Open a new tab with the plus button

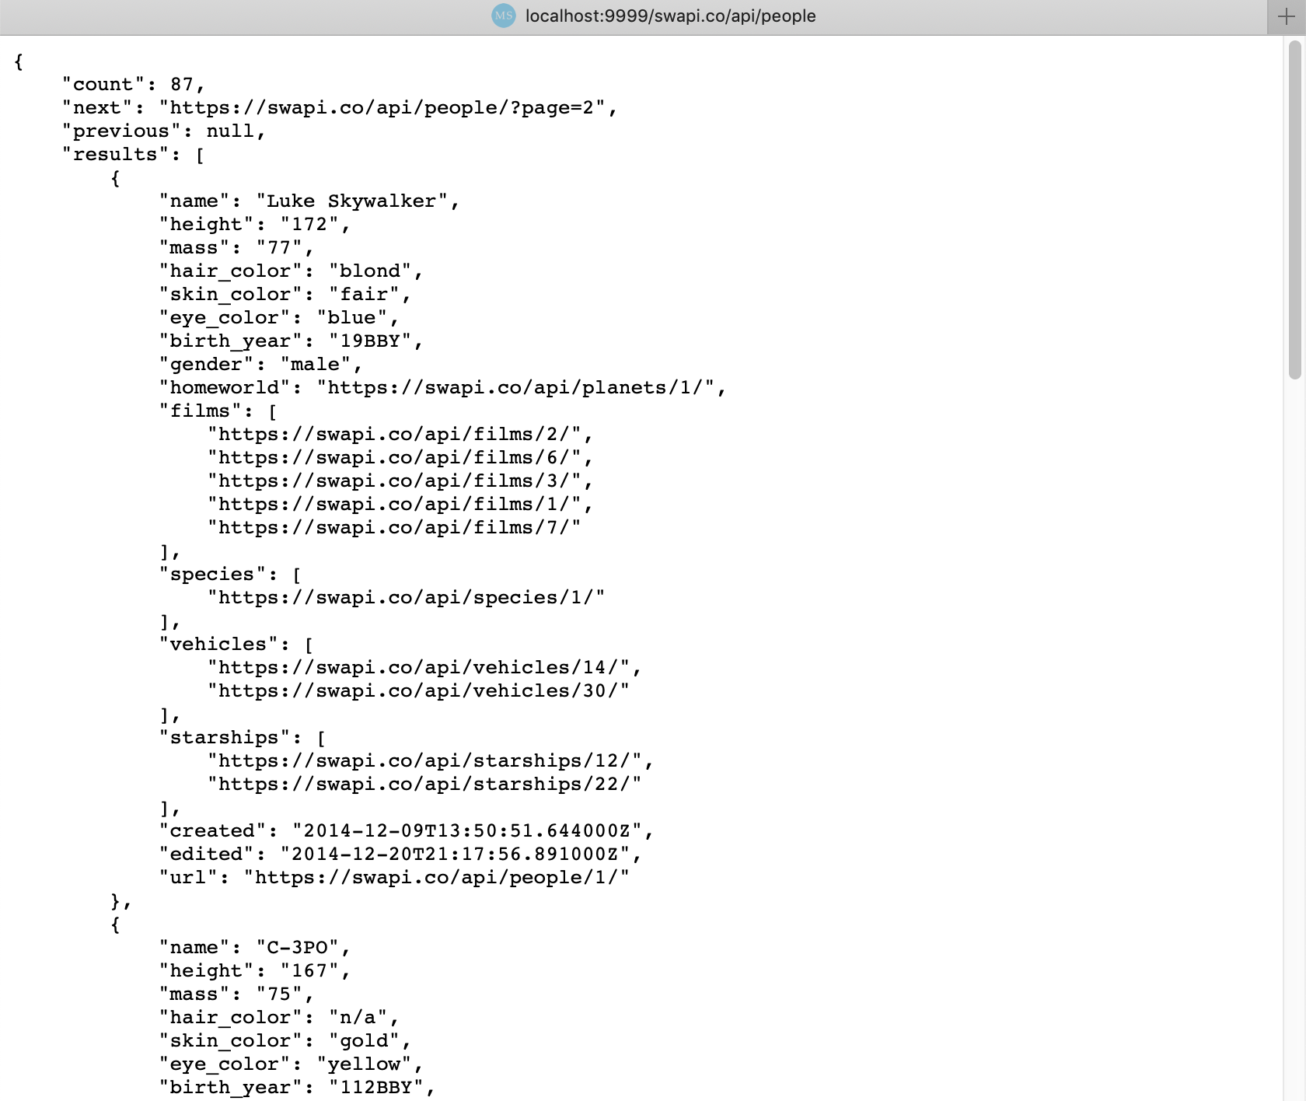coord(1287,16)
